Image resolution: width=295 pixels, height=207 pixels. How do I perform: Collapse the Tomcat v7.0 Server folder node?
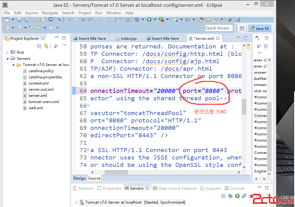tap(13, 65)
